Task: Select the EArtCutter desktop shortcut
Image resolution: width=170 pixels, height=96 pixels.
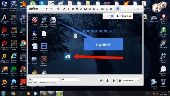Action: point(163,71)
